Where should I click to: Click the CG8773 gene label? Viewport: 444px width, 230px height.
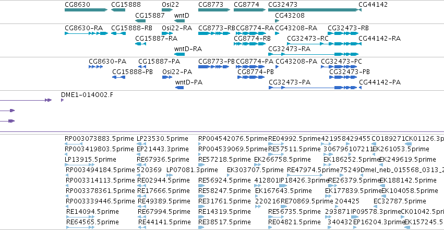point(211,5)
